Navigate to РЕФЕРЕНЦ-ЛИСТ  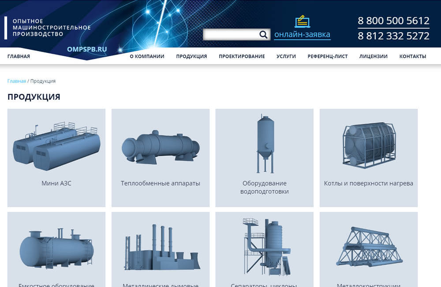click(x=328, y=56)
